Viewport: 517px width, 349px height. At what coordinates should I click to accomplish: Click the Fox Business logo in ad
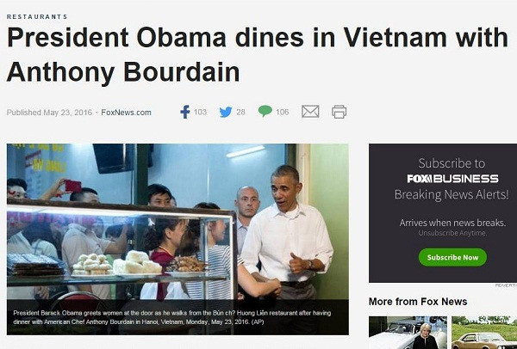pyautogui.click(x=452, y=179)
